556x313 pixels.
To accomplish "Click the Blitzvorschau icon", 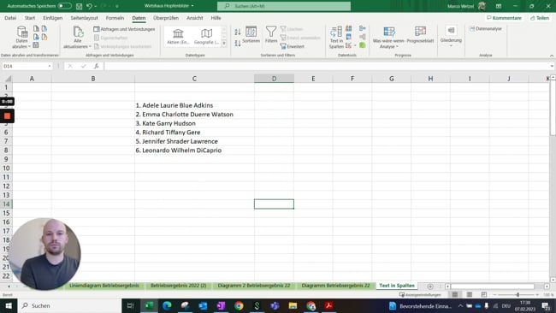I will click(349, 28).
